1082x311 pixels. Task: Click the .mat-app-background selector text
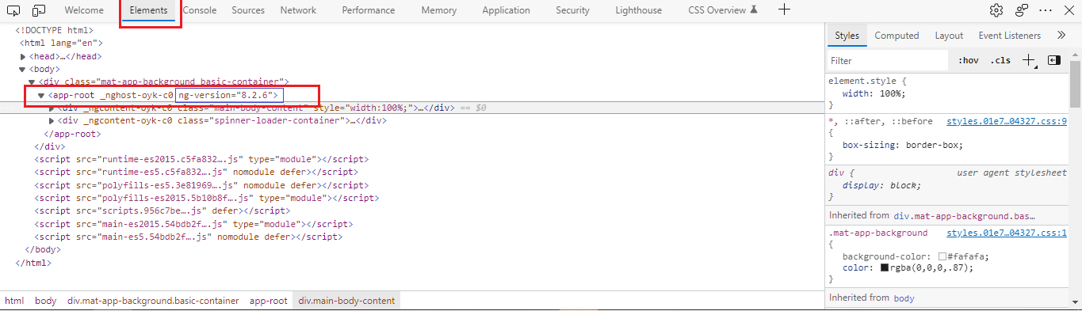pos(877,233)
